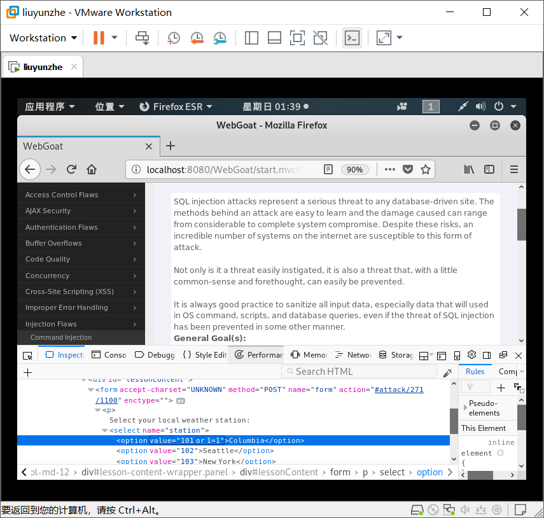The width and height of the screenshot is (544, 518).
Task: Send Ctrl+Alt+Del to the virtual machine
Action: [x=143, y=38]
